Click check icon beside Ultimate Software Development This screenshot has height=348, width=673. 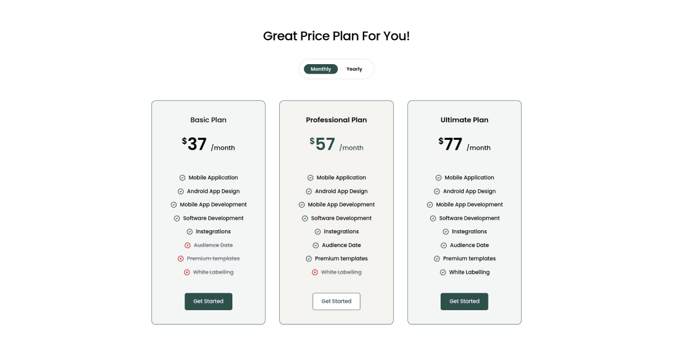[x=433, y=218]
